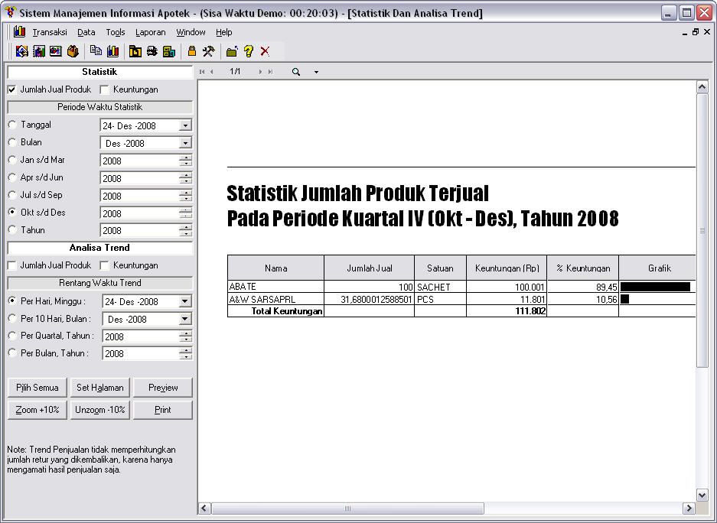Click the hammer and wrench settings icon
The height and width of the screenshot is (523, 717).
pyautogui.click(x=208, y=51)
